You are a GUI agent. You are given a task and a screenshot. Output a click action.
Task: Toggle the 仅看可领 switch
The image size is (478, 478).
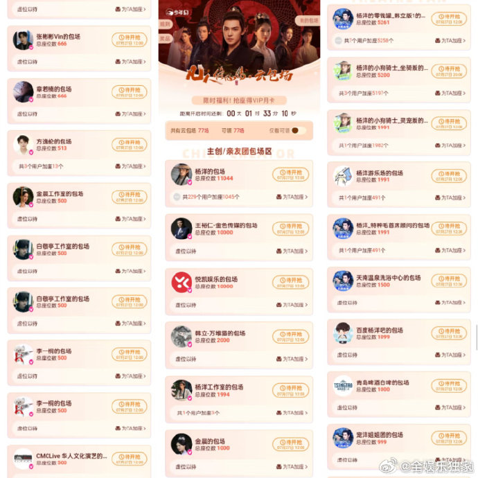[299, 130]
